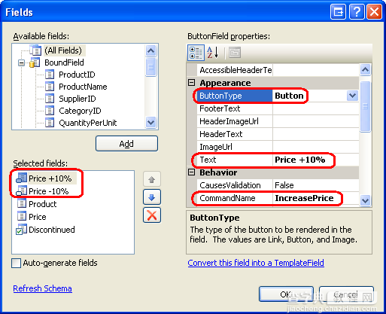
Task: Click the Property Pages icon in properties toolbar
Action: 235,53
